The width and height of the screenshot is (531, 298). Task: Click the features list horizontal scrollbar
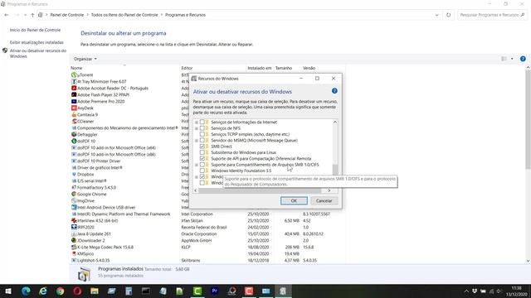click(x=260, y=190)
